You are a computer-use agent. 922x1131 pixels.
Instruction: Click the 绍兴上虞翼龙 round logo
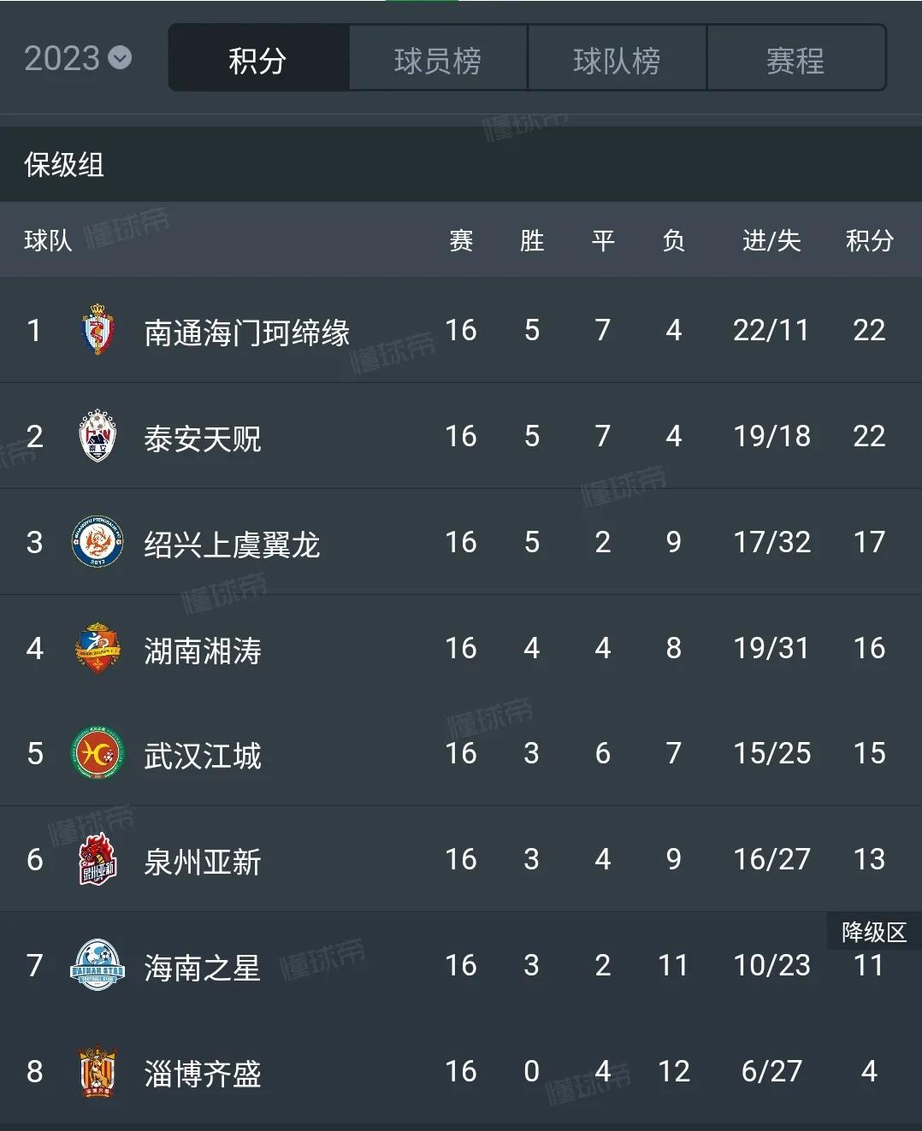pos(98,542)
